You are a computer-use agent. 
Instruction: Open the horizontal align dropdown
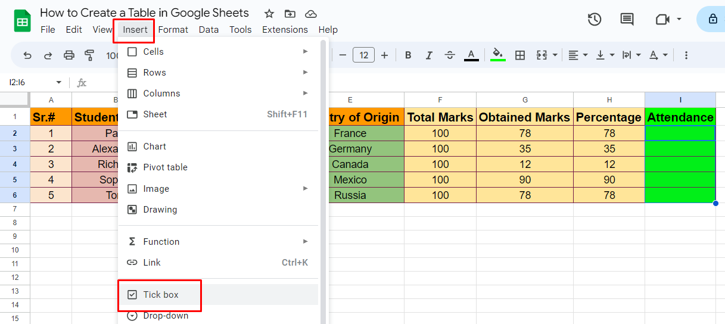(x=578, y=55)
